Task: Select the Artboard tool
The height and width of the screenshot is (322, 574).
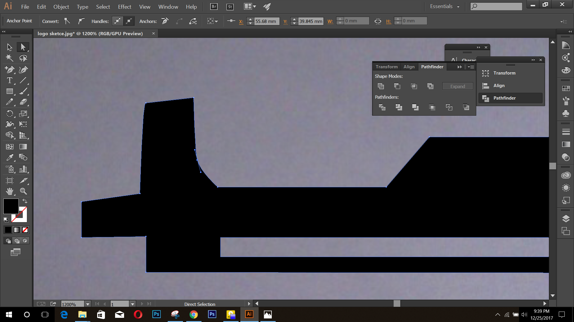Action: coord(10,180)
